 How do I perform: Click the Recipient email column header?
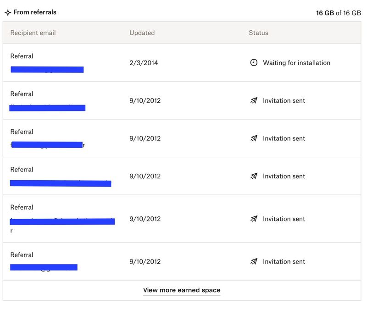coord(32,33)
